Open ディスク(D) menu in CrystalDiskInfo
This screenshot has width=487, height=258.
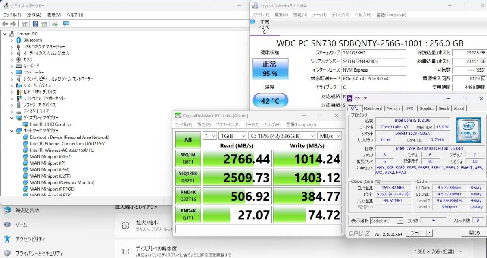[340, 15]
